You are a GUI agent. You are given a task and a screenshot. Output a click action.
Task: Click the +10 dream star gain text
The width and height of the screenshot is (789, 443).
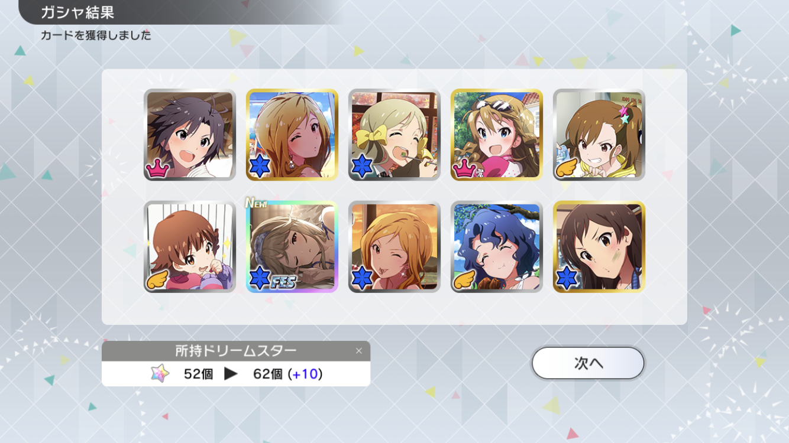(x=305, y=374)
